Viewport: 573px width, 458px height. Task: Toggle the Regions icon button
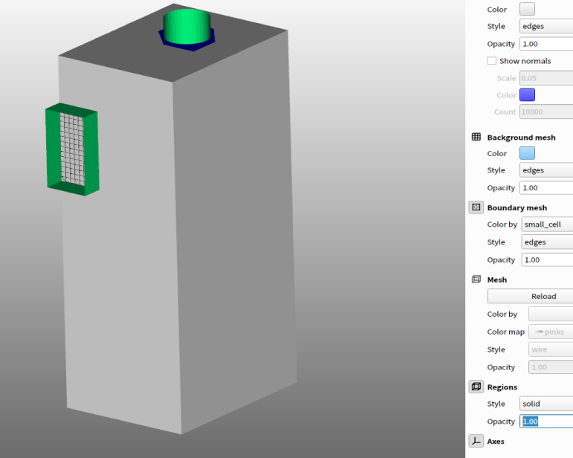click(476, 387)
